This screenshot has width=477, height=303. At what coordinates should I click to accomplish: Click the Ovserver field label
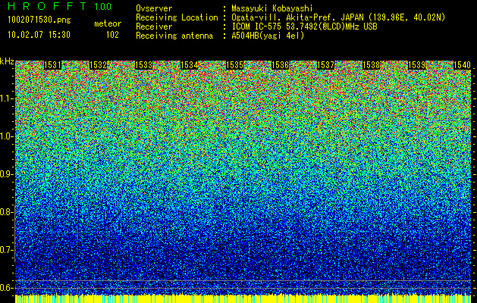click(x=154, y=9)
